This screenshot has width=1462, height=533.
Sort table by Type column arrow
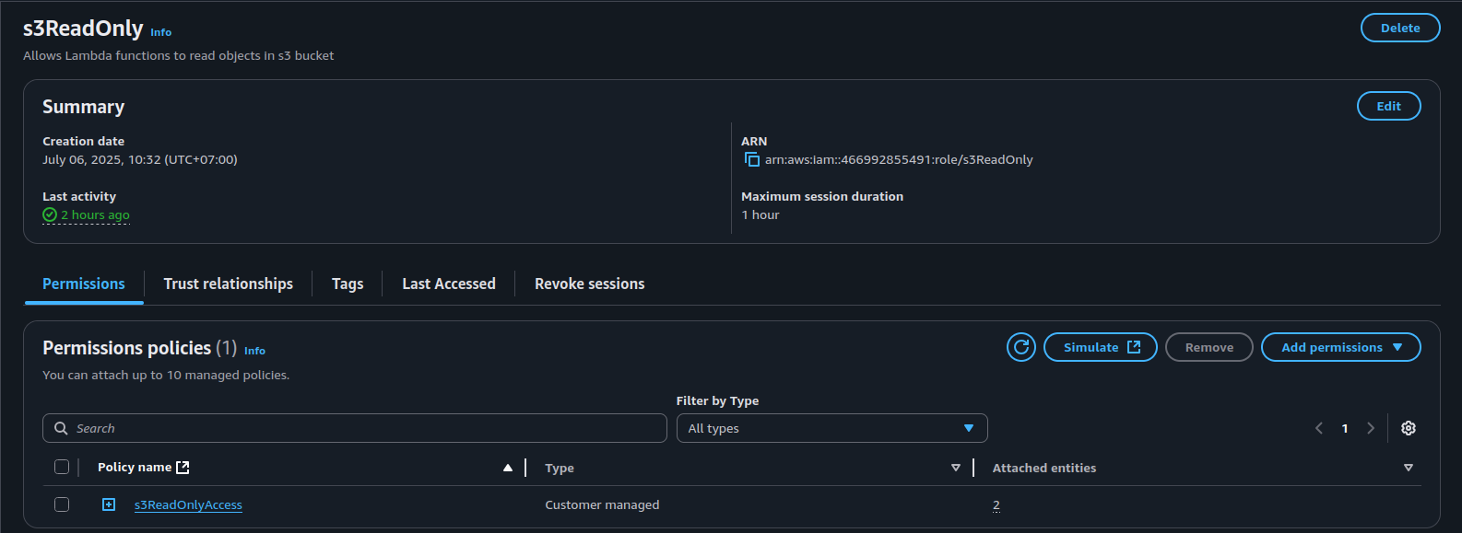[955, 468]
